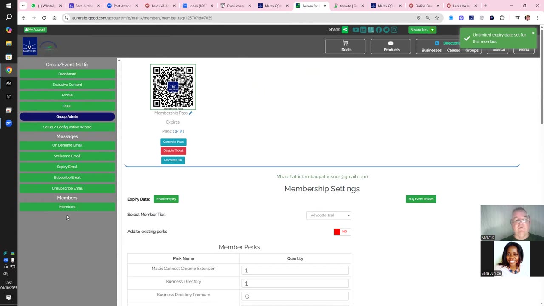Image resolution: width=544 pixels, height=306 pixels.
Task: Open Subscribe Email in sidebar
Action: [67, 178]
